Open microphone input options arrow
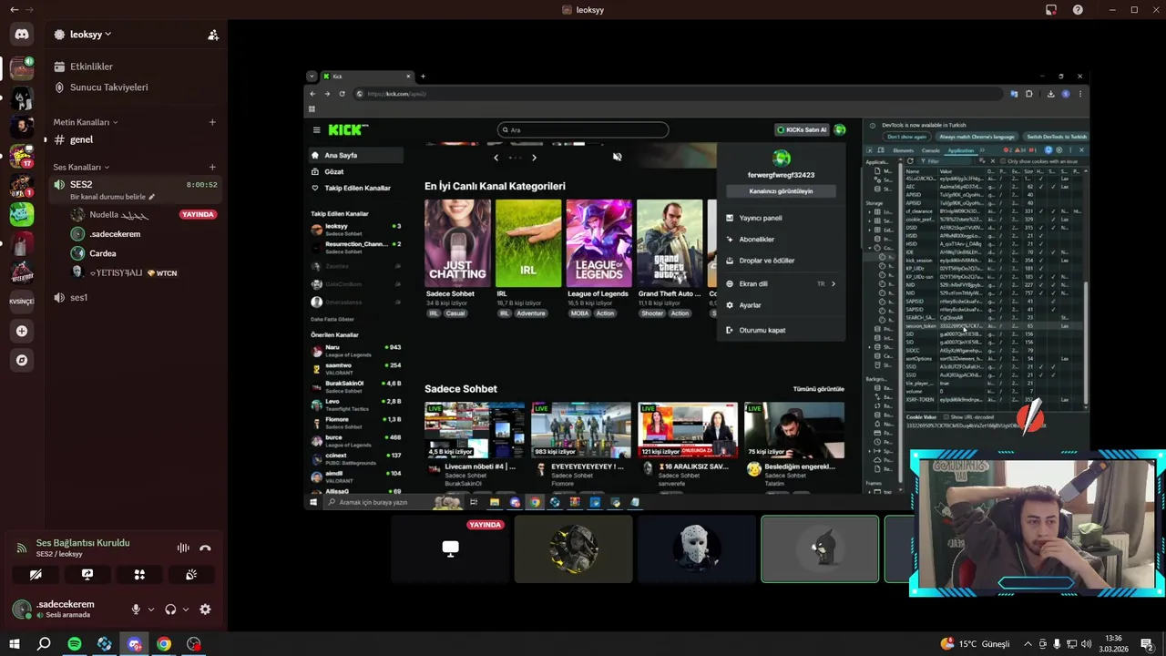The image size is (1166, 656). [x=149, y=610]
